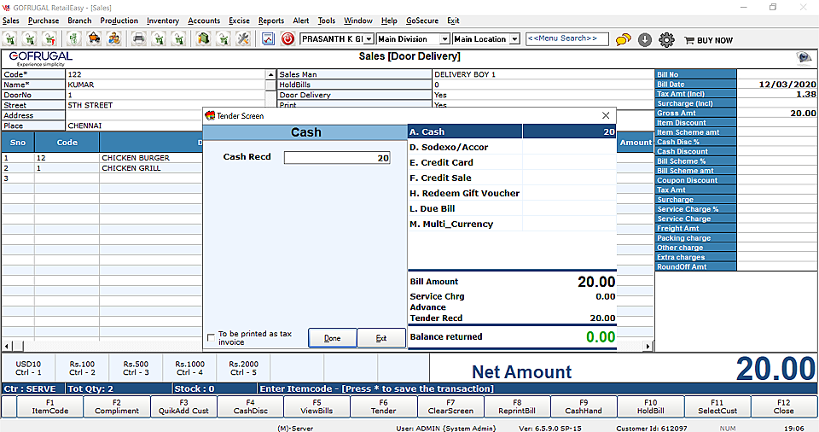Click the eye icon beside the Sales title

(x=804, y=57)
